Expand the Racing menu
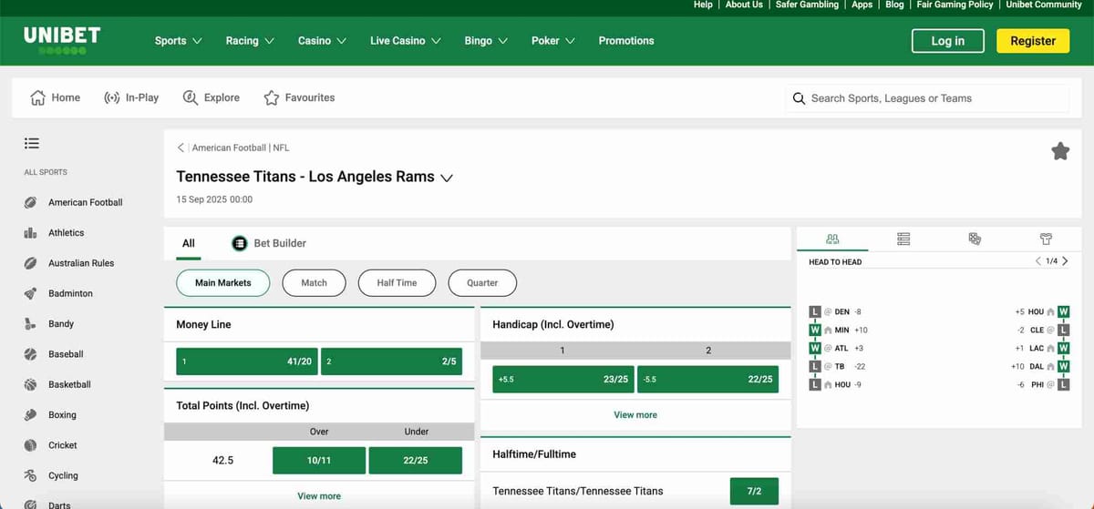 [251, 41]
